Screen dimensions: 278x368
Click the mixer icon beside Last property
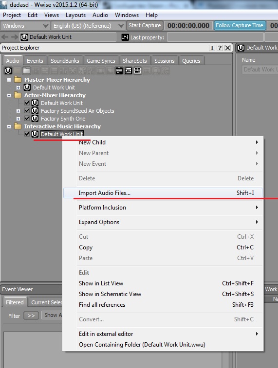[x=125, y=37]
